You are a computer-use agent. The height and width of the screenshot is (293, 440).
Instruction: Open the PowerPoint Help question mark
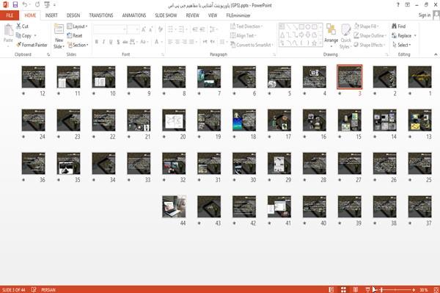pos(398,5)
